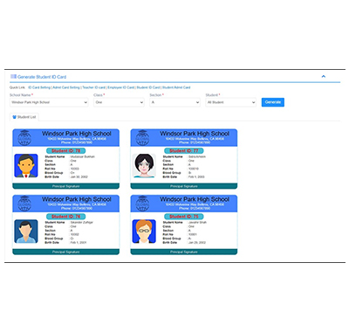Click the avatar photo of Student ID 78

click(26, 166)
